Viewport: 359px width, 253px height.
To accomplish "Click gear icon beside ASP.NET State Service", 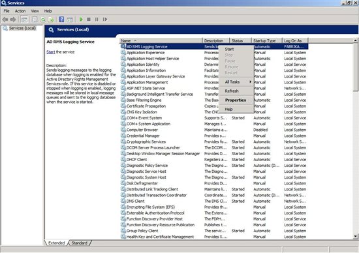I will pyautogui.click(x=123, y=88).
